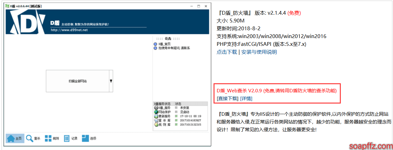The width and height of the screenshot is (393, 150).
Task: Close the D盾 window
Action: (206, 6)
